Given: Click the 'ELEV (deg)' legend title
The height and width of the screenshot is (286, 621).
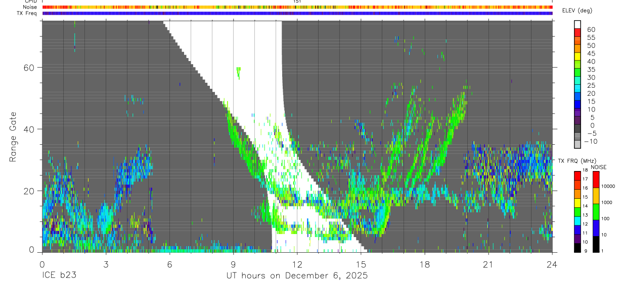Looking at the screenshot, I should 578,11.
